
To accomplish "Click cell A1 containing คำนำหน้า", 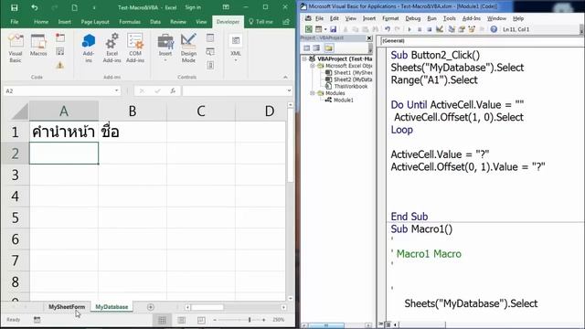I will pyautogui.click(x=64, y=132).
